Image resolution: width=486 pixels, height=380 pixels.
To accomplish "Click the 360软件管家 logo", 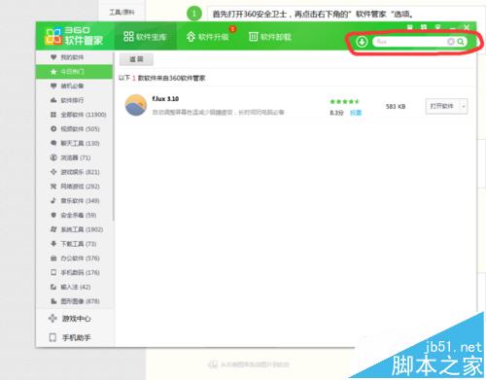I will pyautogui.click(x=74, y=36).
